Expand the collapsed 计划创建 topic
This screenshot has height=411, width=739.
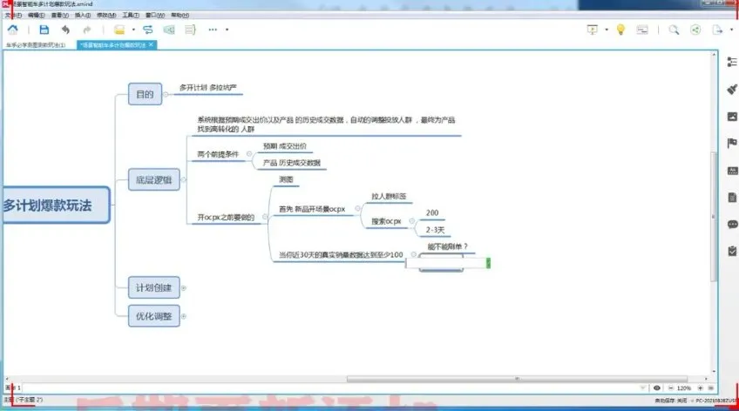[x=184, y=287]
